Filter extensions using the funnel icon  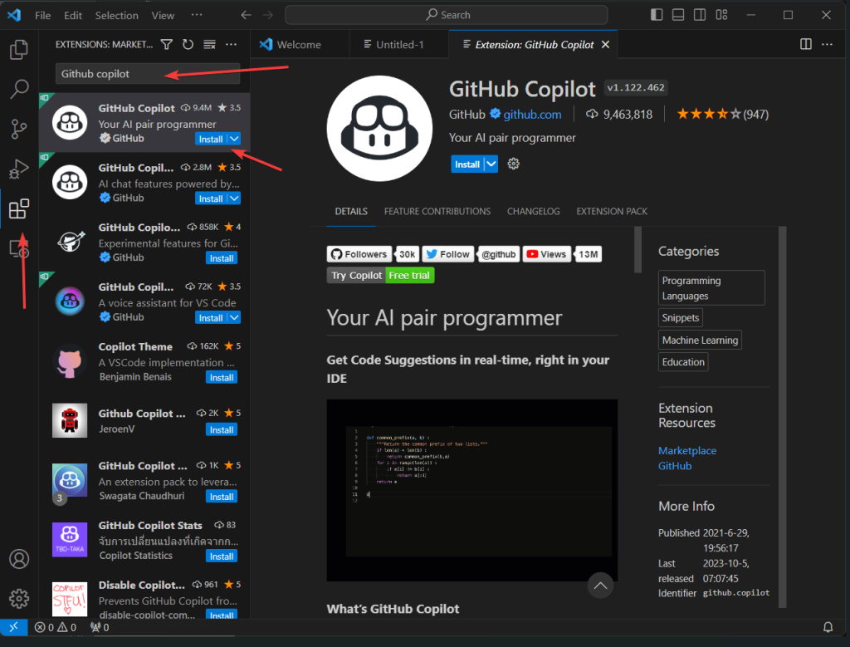167,44
